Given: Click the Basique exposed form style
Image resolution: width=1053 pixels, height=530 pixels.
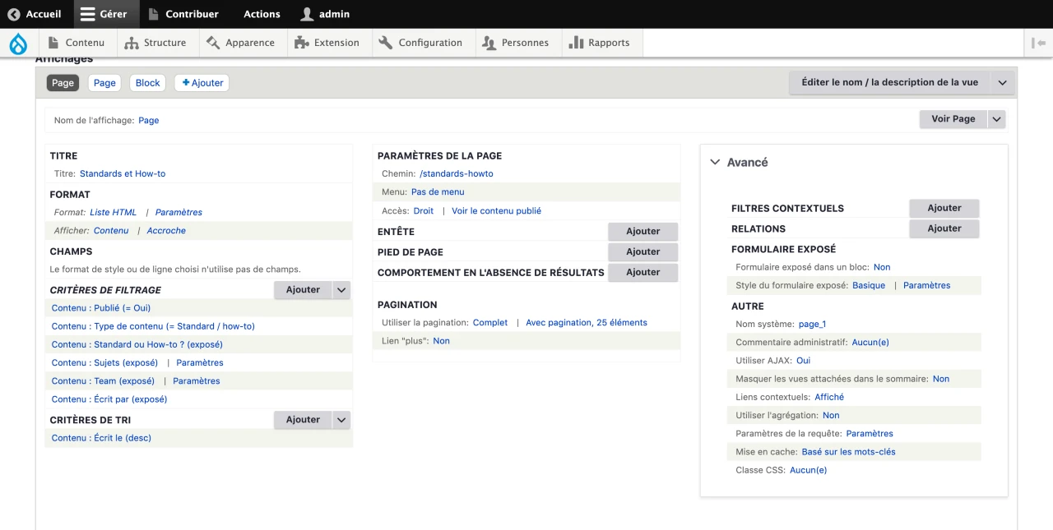Looking at the screenshot, I should click(x=869, y=286).
